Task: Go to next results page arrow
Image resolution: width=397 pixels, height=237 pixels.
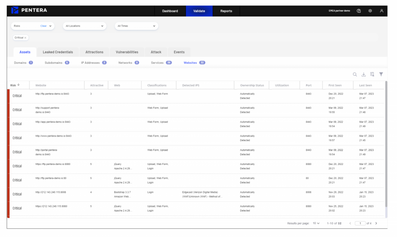Action: 376,223
